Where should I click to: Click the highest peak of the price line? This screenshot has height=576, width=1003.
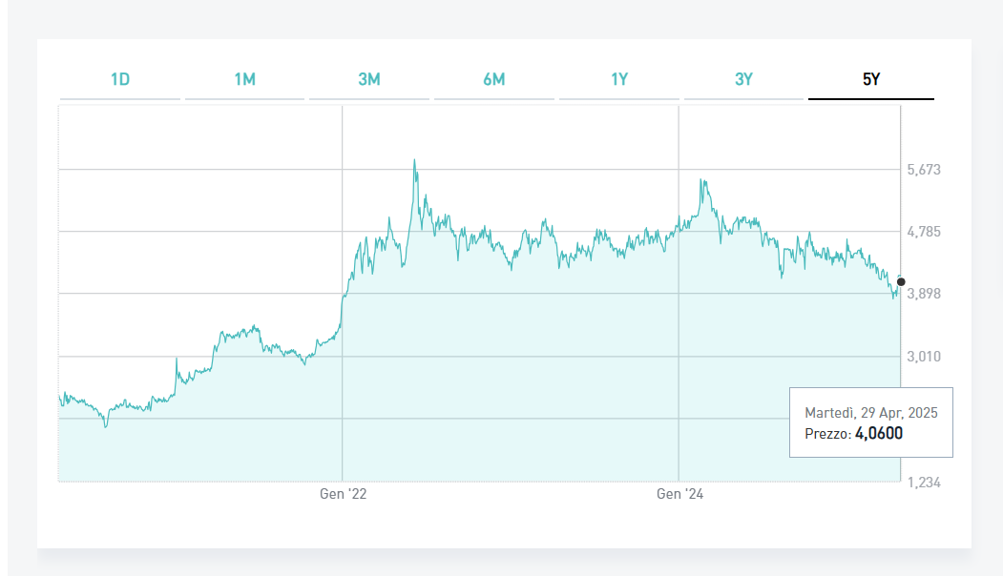414,161
